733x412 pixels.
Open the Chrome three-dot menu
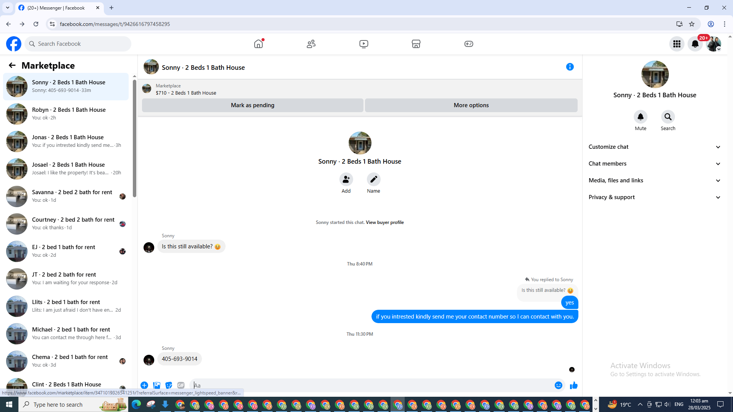(x=725, y=24)
